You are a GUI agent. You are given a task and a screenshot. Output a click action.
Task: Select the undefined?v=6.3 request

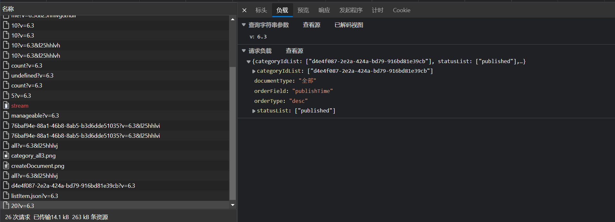click(x=32, y=76)
